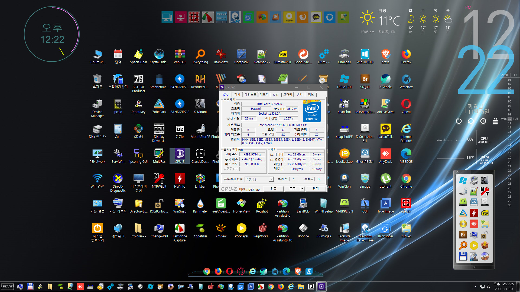This screenshot has height=292, width=520.
Task: Switch to the 메인보드 tab in CPU-Z
Action: (x=250, y=95)
